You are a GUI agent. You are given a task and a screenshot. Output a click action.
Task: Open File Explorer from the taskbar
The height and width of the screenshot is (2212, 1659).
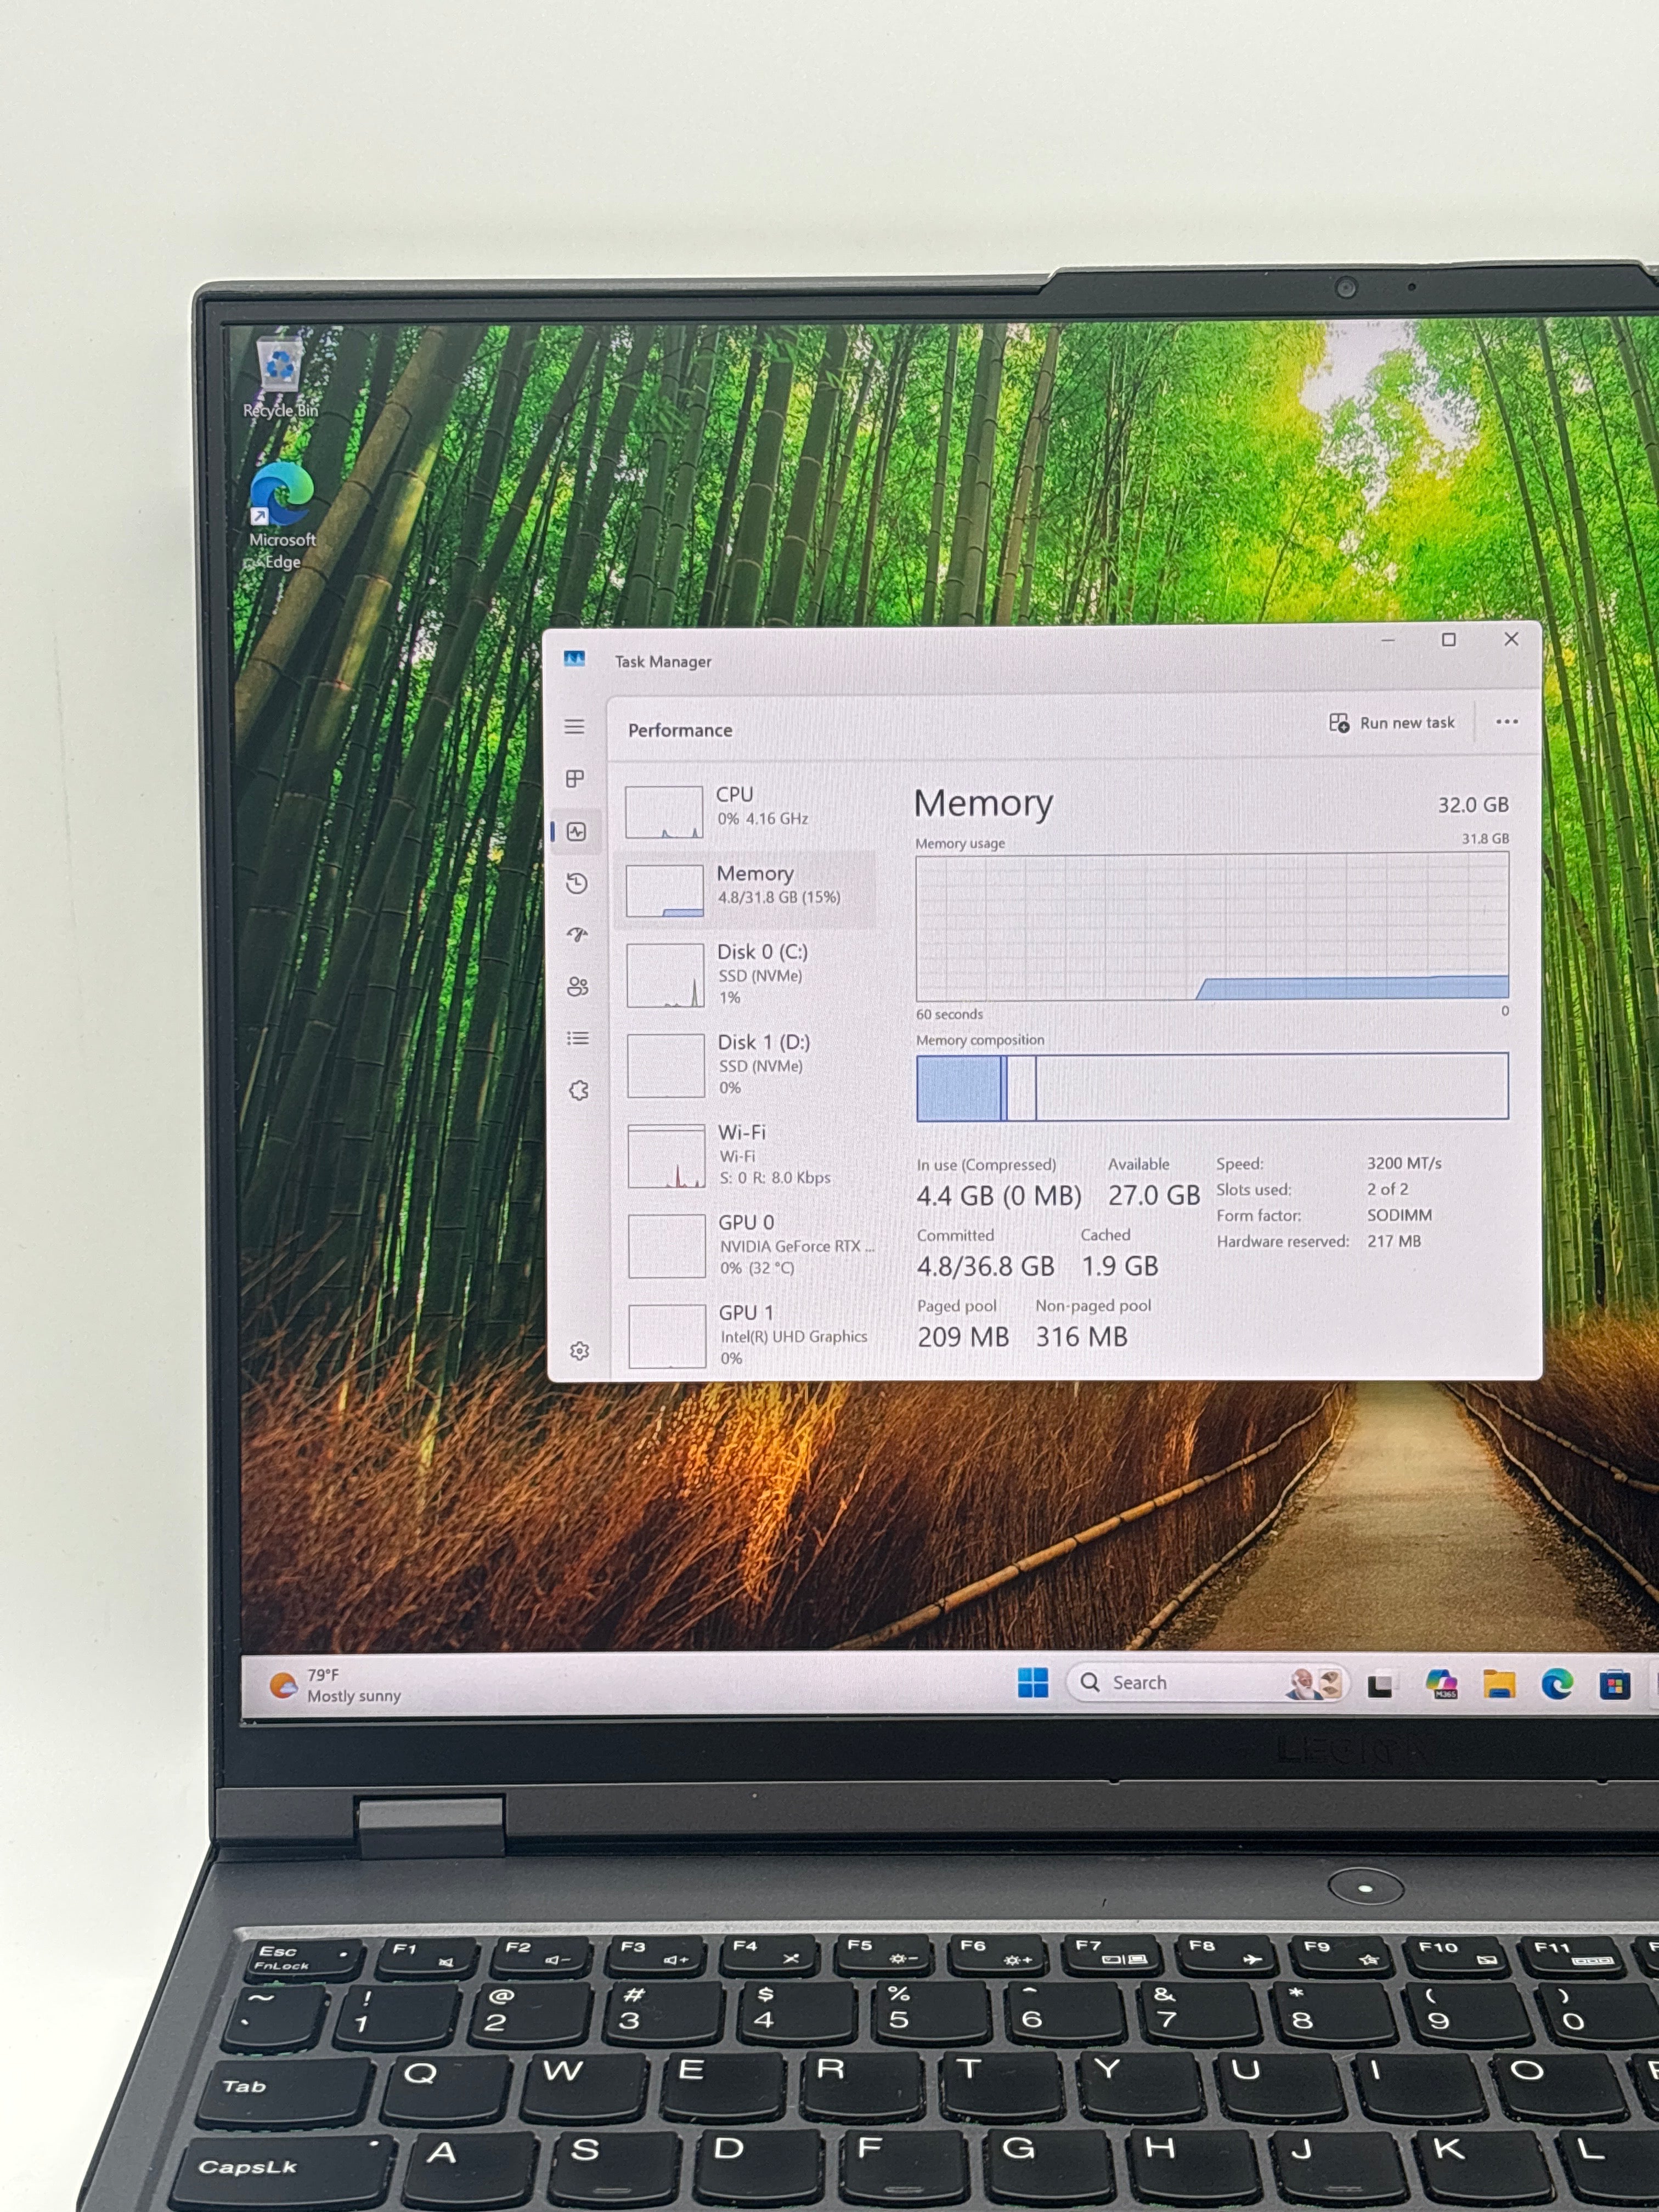click(1499, 1685)
